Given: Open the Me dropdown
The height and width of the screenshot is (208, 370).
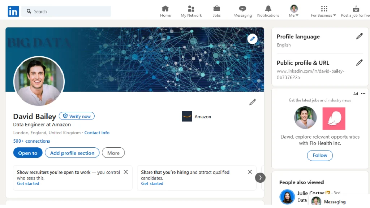Looking at the screenshot, I should click(x=293, y=11).
